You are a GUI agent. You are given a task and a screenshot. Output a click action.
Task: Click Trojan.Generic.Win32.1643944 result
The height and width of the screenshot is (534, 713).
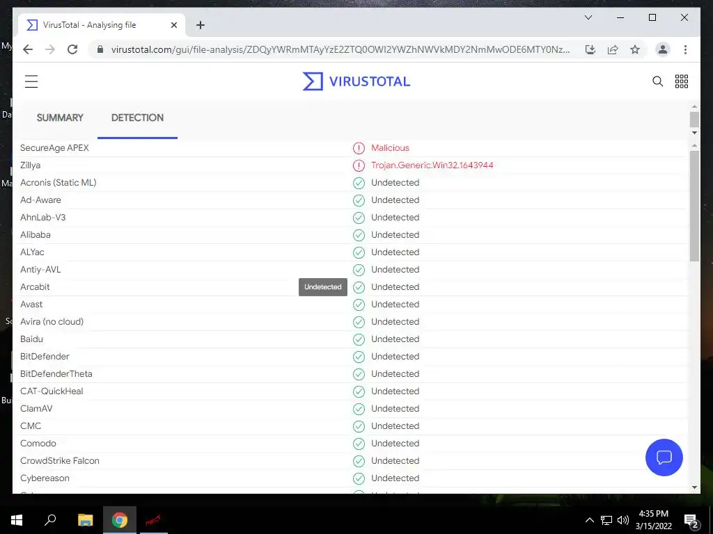[x=432, y=165]
